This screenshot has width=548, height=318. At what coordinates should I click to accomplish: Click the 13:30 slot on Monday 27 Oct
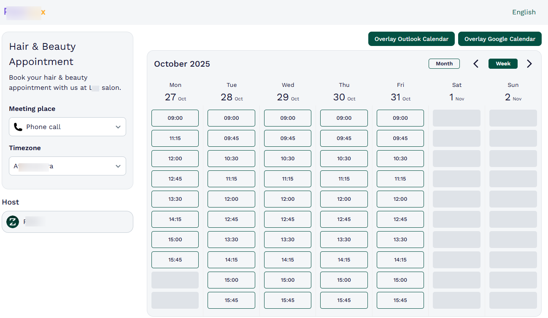point(175,199)
